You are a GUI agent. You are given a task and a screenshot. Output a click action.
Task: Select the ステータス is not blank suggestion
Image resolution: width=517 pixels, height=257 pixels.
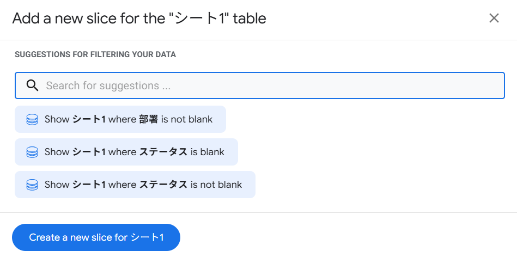[x=135, y=185]
